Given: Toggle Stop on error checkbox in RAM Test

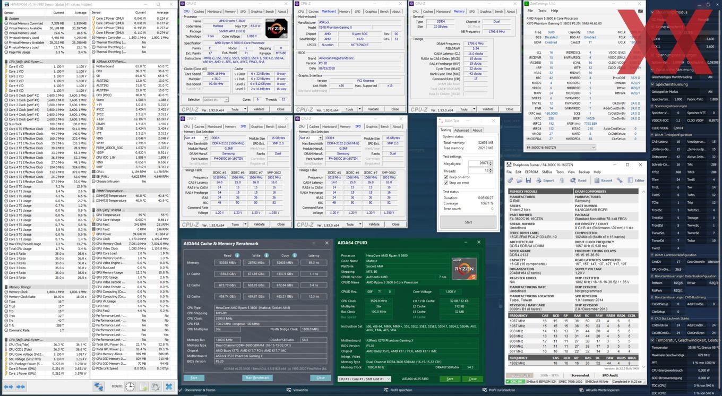Looking at the screenshot, I should point(445,183).
